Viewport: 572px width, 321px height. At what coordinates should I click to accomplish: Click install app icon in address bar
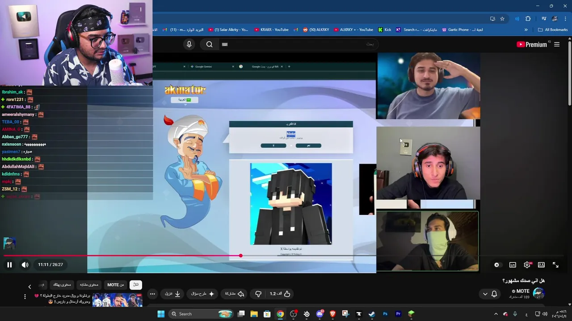pos(492,19)
